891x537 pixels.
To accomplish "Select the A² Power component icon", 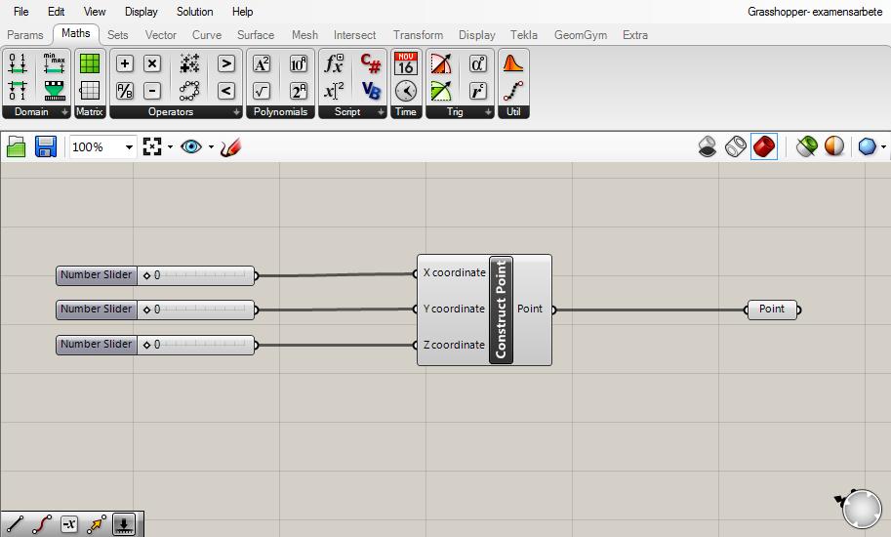I will click(262, 63).
